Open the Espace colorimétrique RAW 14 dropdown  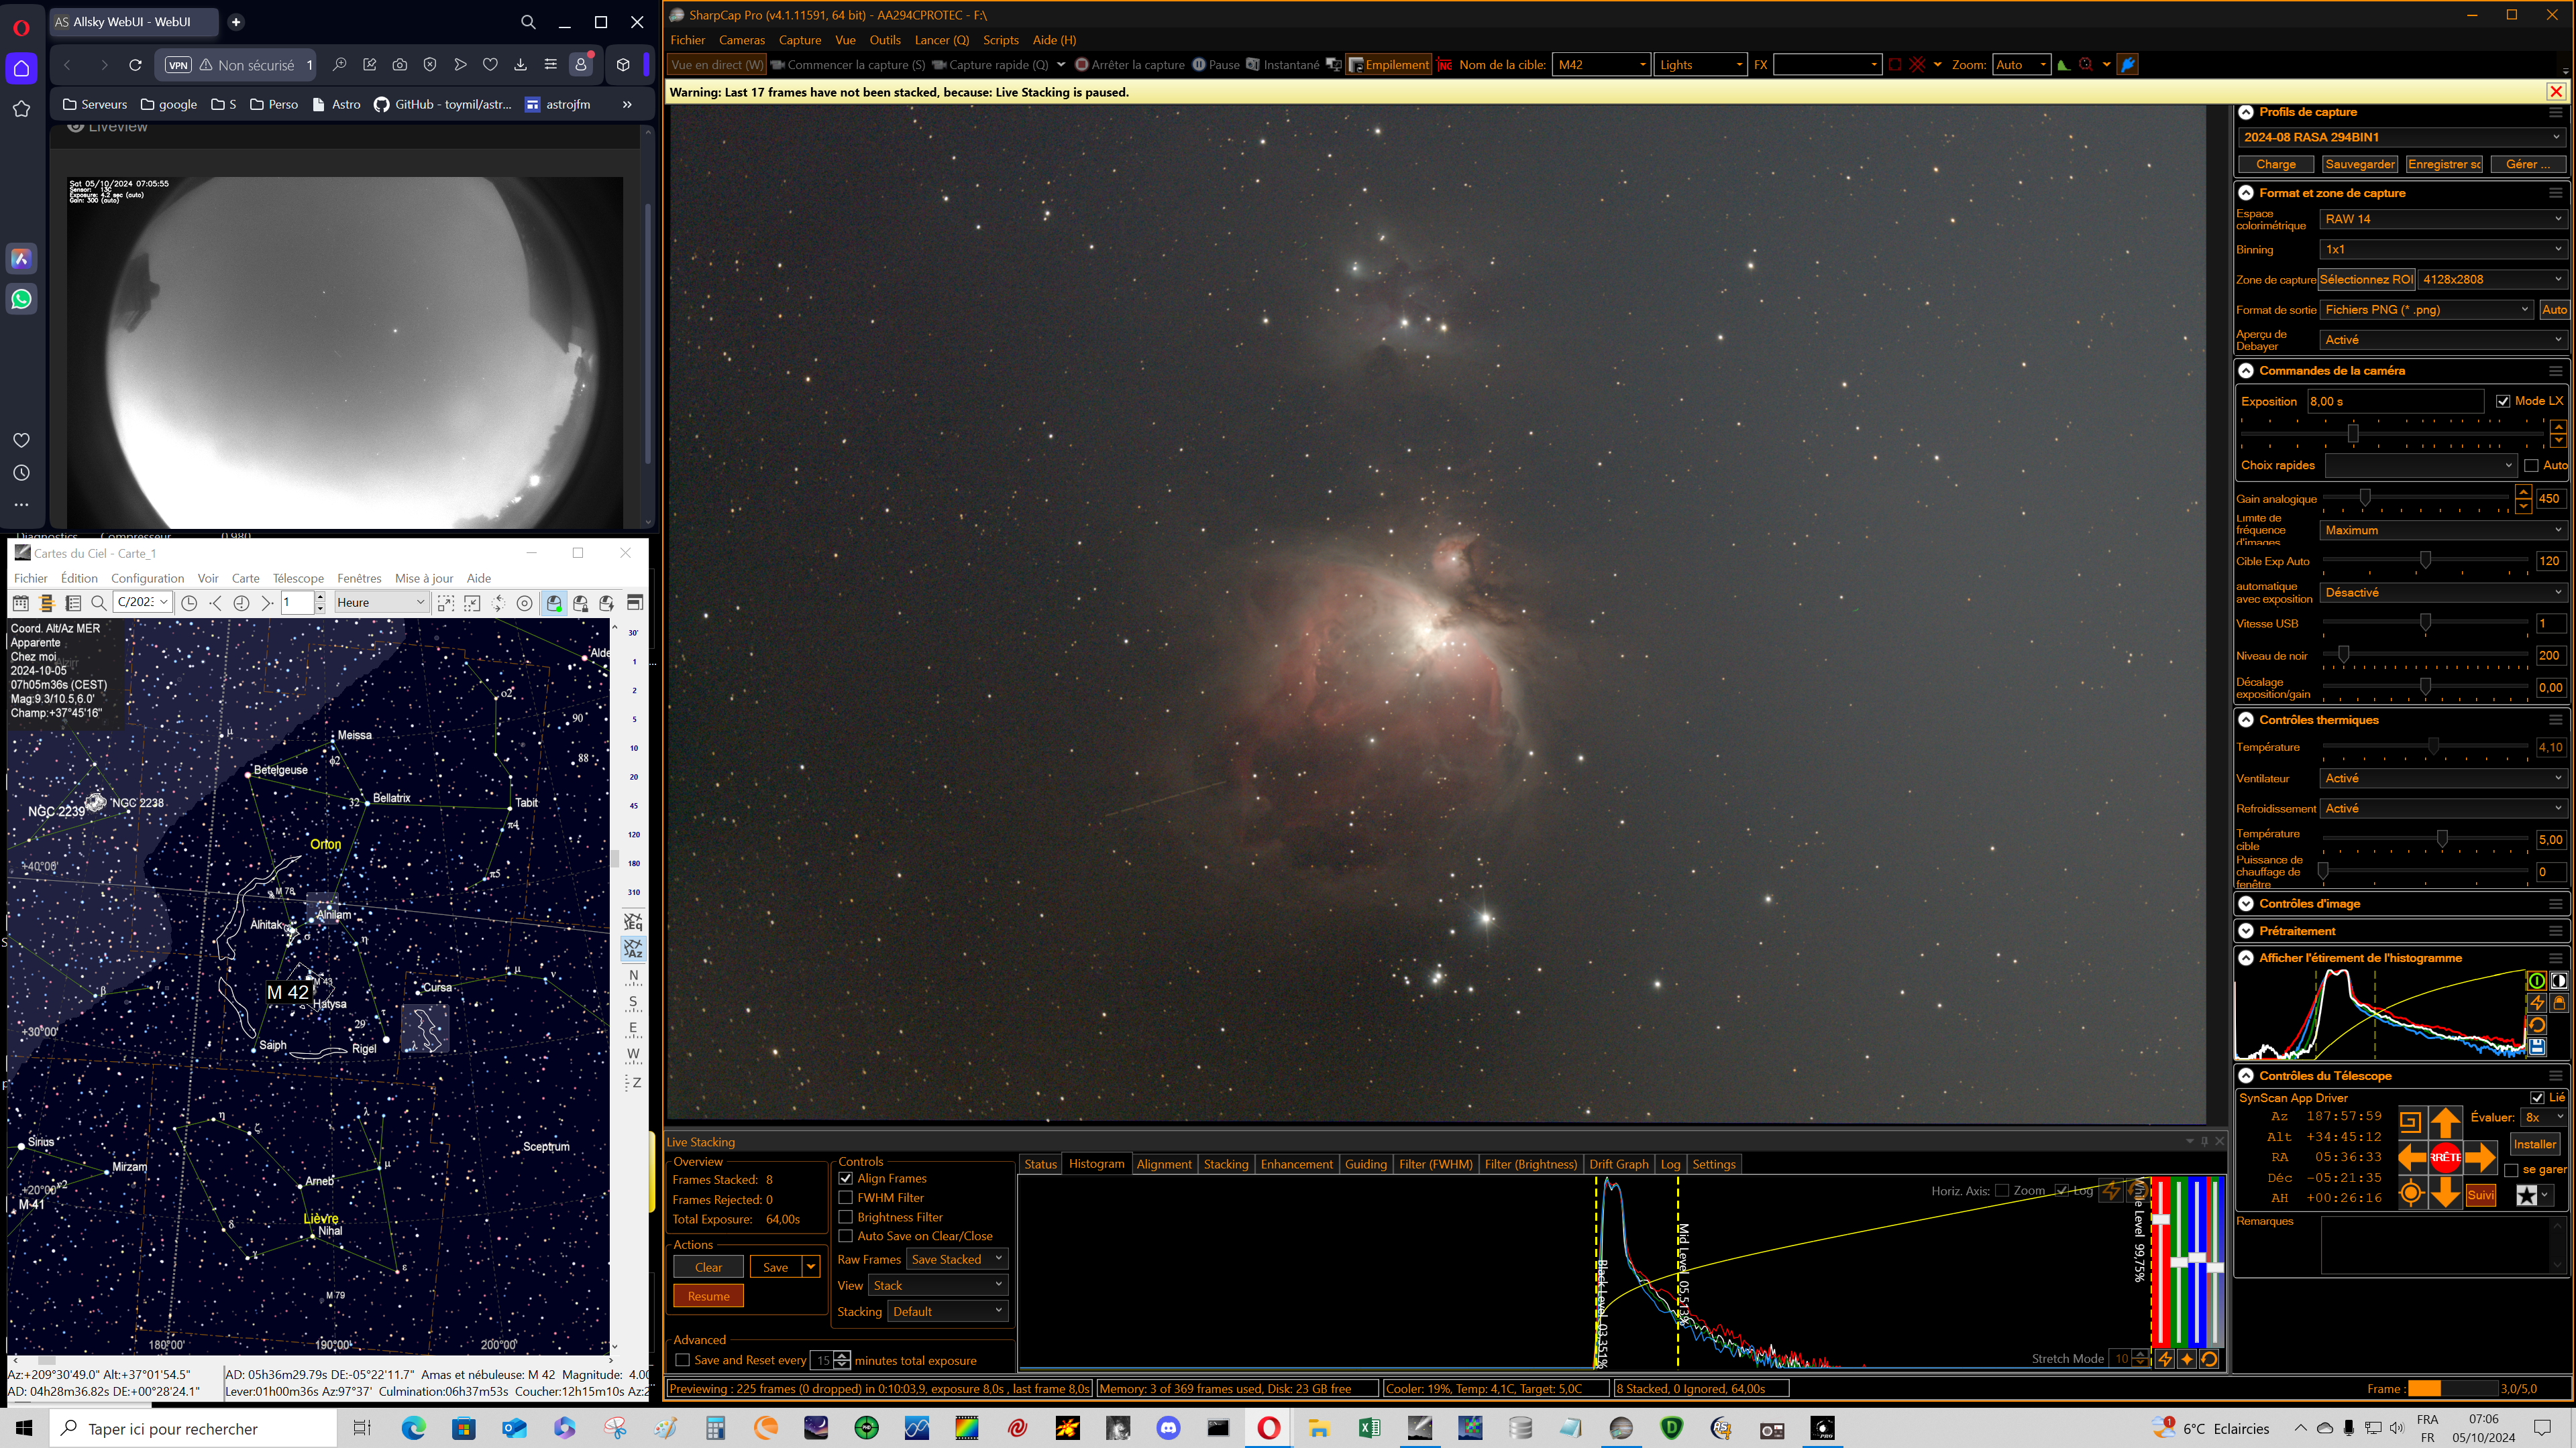pos(2443,219)
